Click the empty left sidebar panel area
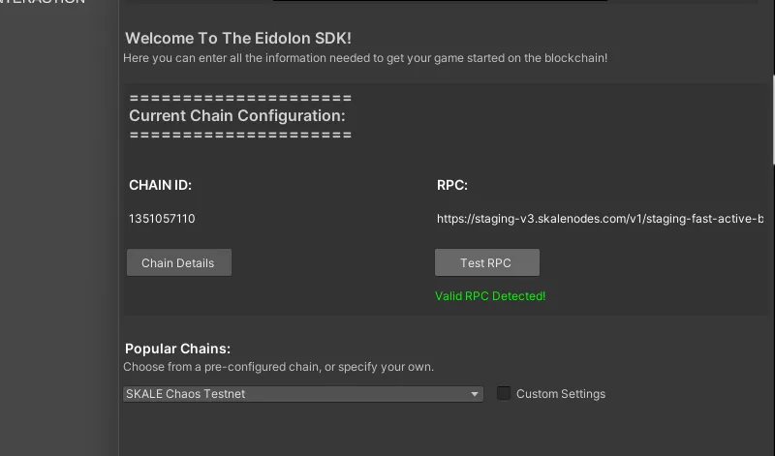 [58, 242]
